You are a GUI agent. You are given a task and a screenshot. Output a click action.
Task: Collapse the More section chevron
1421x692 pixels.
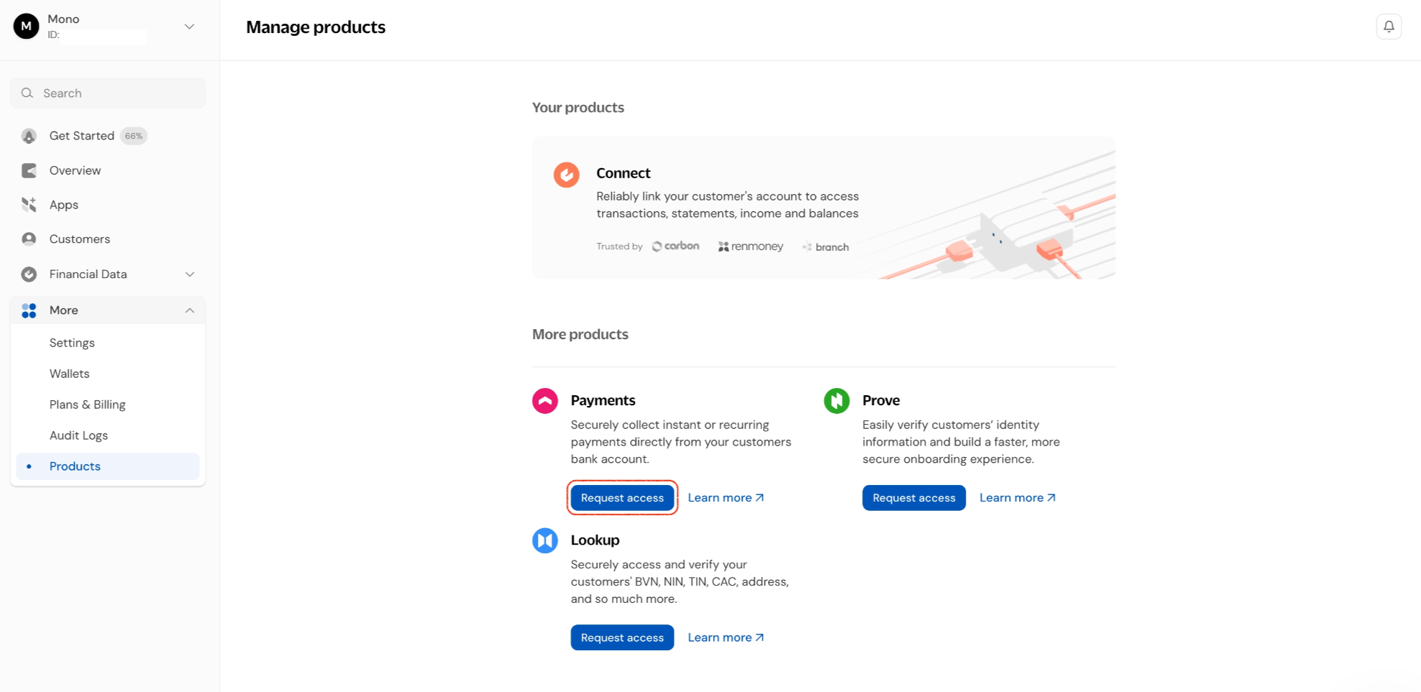tap(190, 310)
